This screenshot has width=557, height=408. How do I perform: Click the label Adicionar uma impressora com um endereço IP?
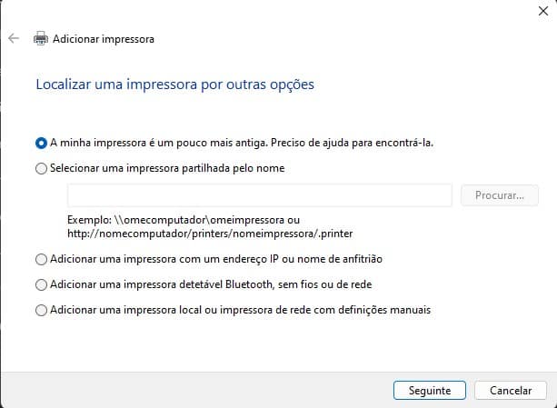(x=164, y=259)
